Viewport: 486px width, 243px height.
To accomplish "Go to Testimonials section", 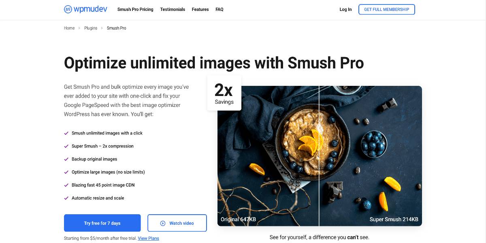I will (x=173, y=9).
